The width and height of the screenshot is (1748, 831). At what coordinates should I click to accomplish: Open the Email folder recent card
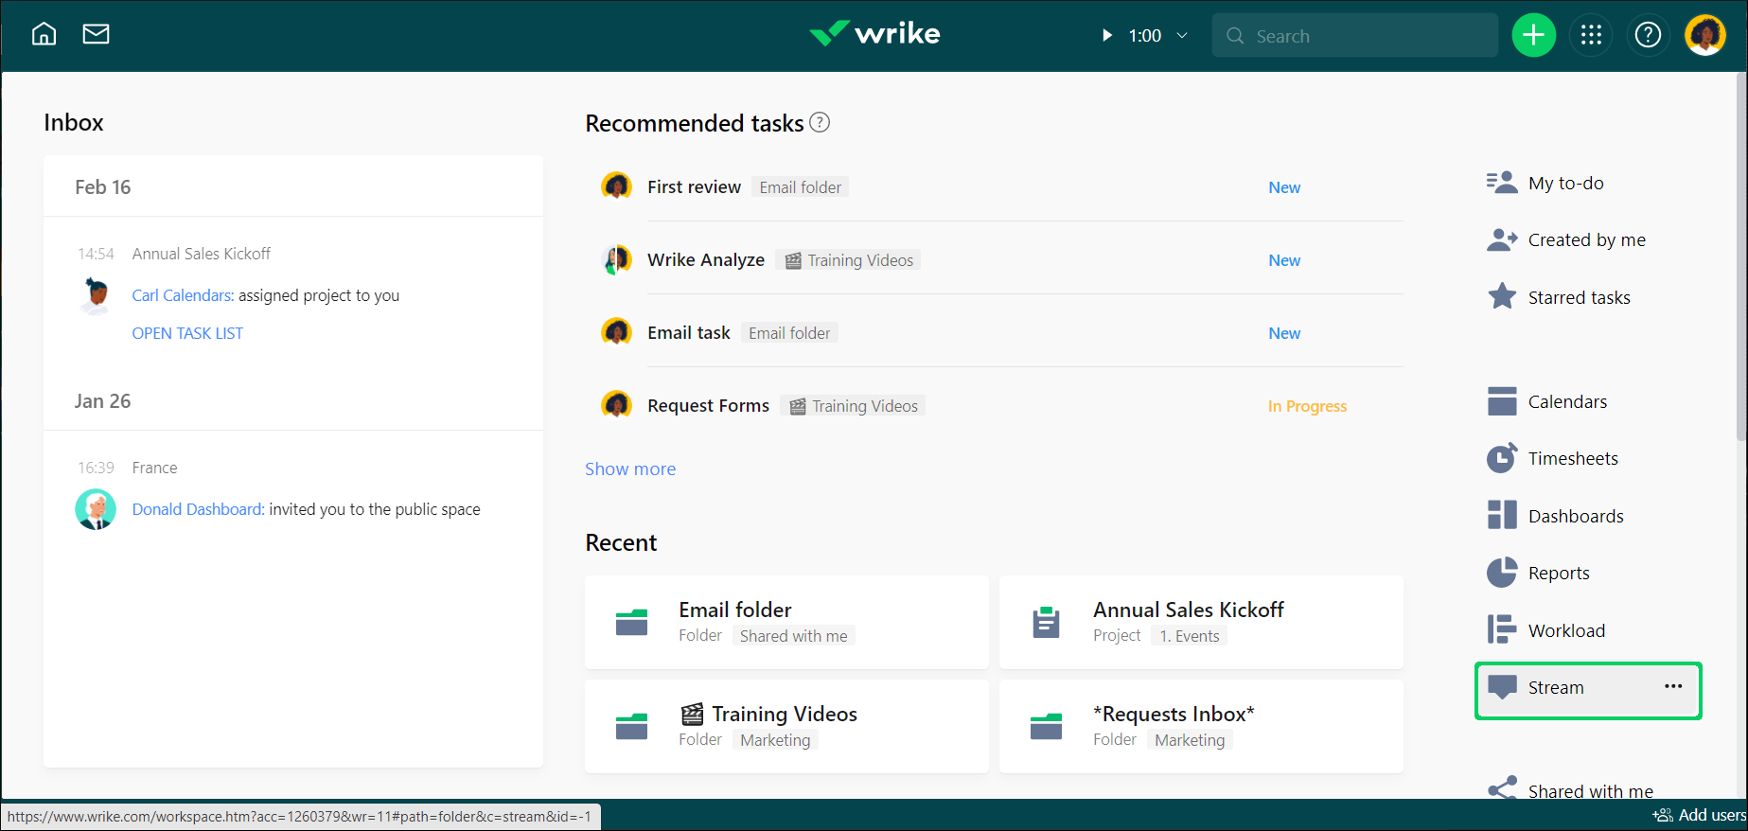(x=786, y=622)
